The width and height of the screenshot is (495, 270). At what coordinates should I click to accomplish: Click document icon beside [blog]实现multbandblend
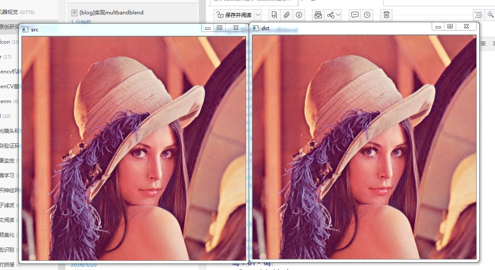[74, 13]
